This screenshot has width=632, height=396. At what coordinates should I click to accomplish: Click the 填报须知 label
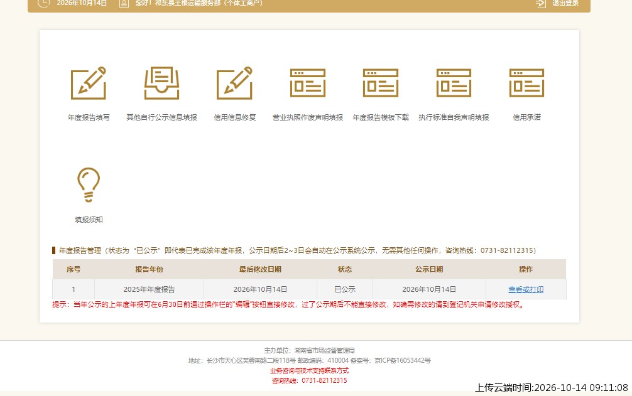pos(89,220)
